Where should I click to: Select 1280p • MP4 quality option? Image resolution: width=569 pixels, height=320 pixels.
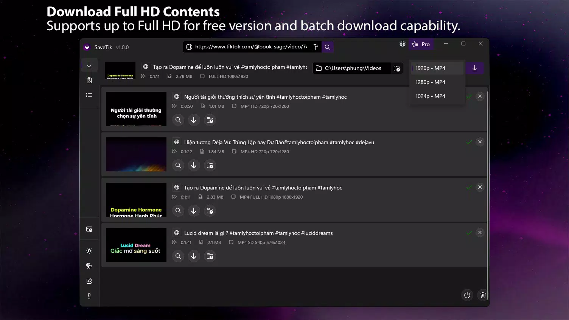pyautogui.click(x=437, y=82)
